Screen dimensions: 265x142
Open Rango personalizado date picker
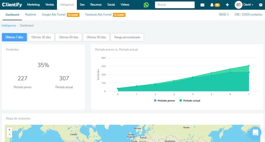pyautogui.click(x=127, y=37)
